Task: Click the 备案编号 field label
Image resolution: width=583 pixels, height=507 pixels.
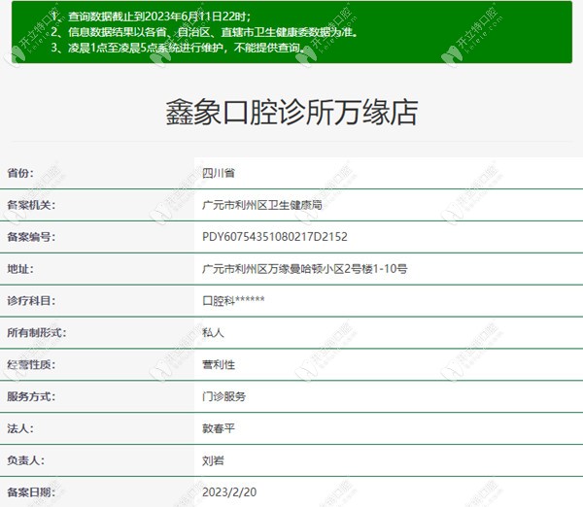Action: coord(31,236)
